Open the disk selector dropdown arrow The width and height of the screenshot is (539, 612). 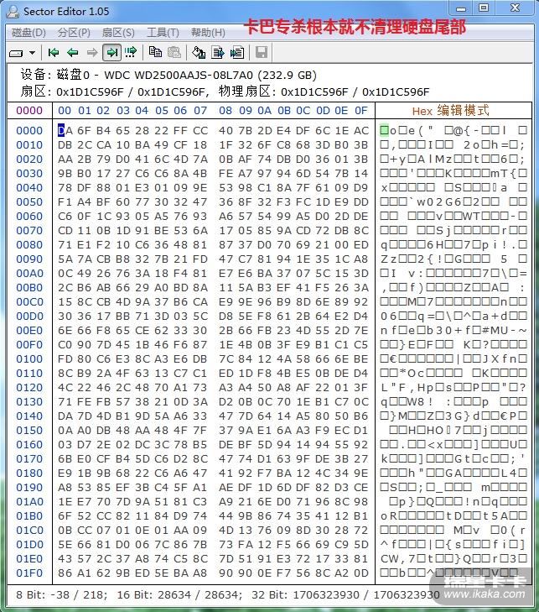pyautogui.click(x=33, y=53)
